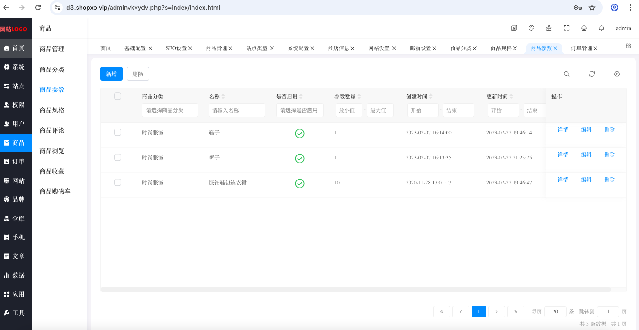
Task: Open the browser profile icon
Action: pyautogui.click(x=614, y=8)
